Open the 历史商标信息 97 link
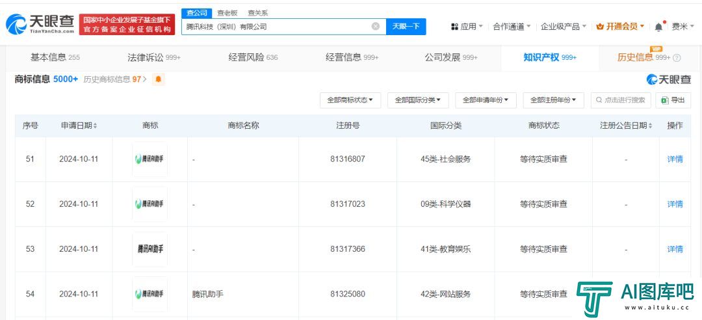The width and height of the screenshot is (702, 320). [x=115, y=79]
